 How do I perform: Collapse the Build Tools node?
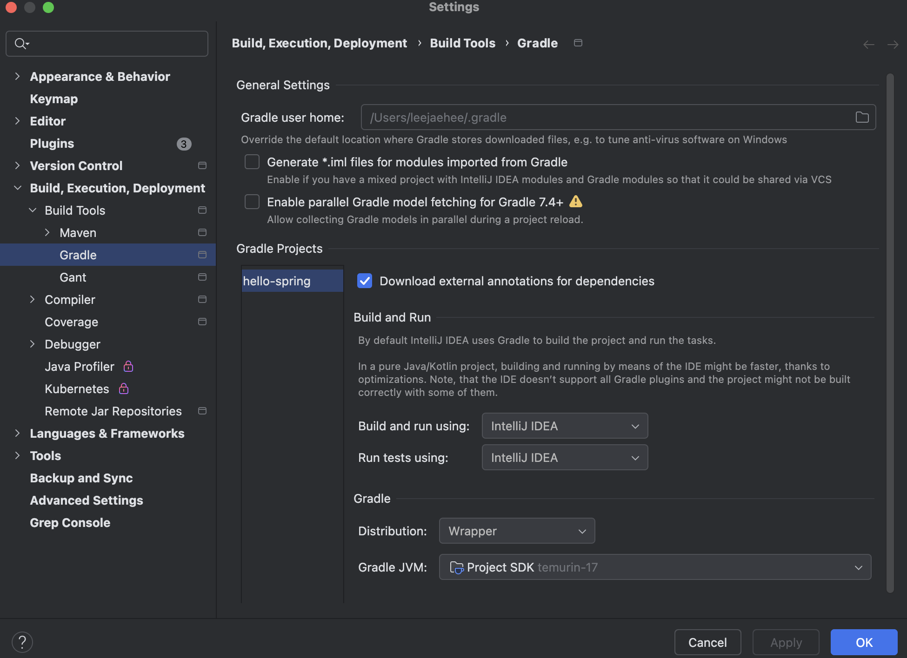[33, 210]
